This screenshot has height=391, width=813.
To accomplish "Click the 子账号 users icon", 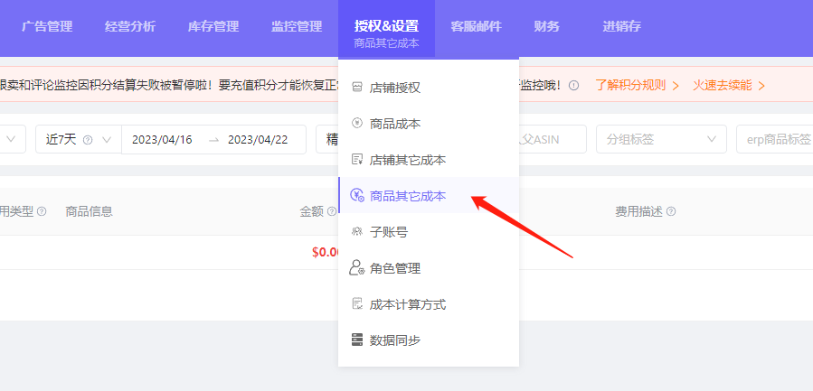I will coord(357,232).
